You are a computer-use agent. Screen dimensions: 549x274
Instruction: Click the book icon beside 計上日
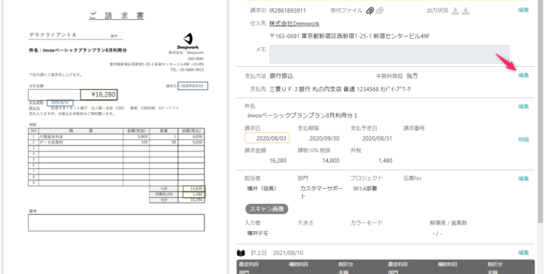(241, 253)
